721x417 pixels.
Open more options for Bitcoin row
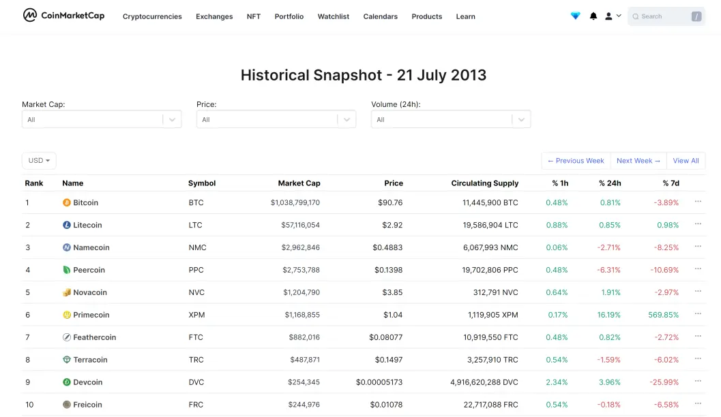(698, 202)
